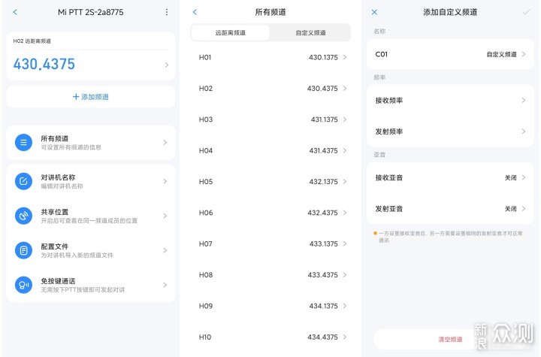The width and height of the screenshot is (541, 357).
Task: Click the 关闭 value beside 发射亚音
Action: click(x=511, y=209)
